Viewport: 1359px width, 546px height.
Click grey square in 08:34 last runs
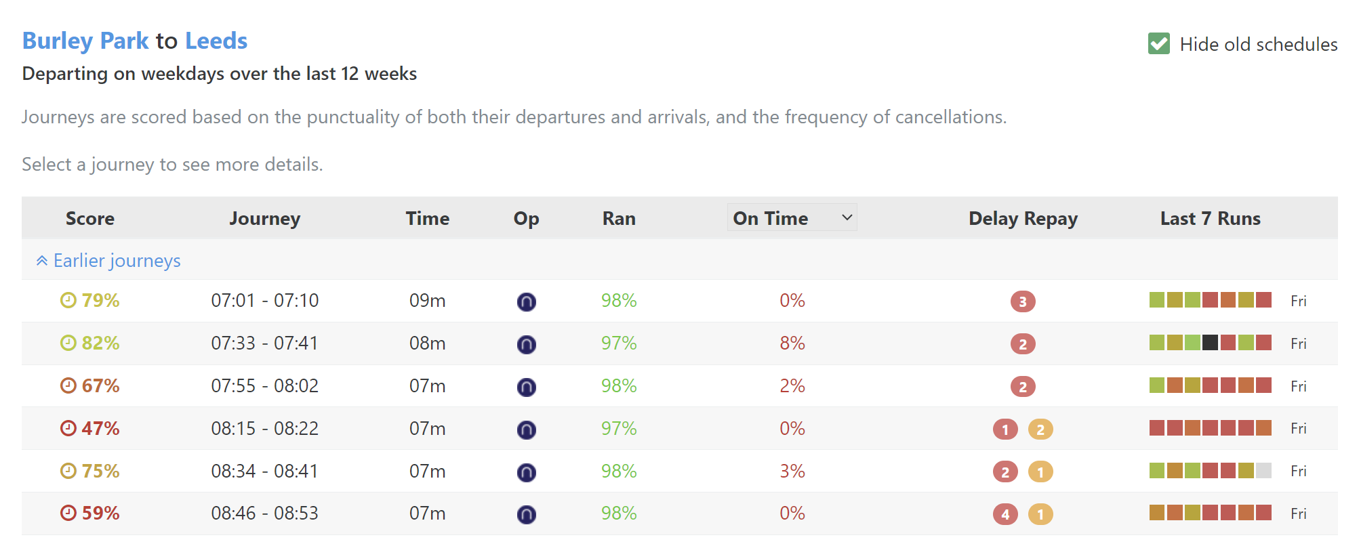1263,471
